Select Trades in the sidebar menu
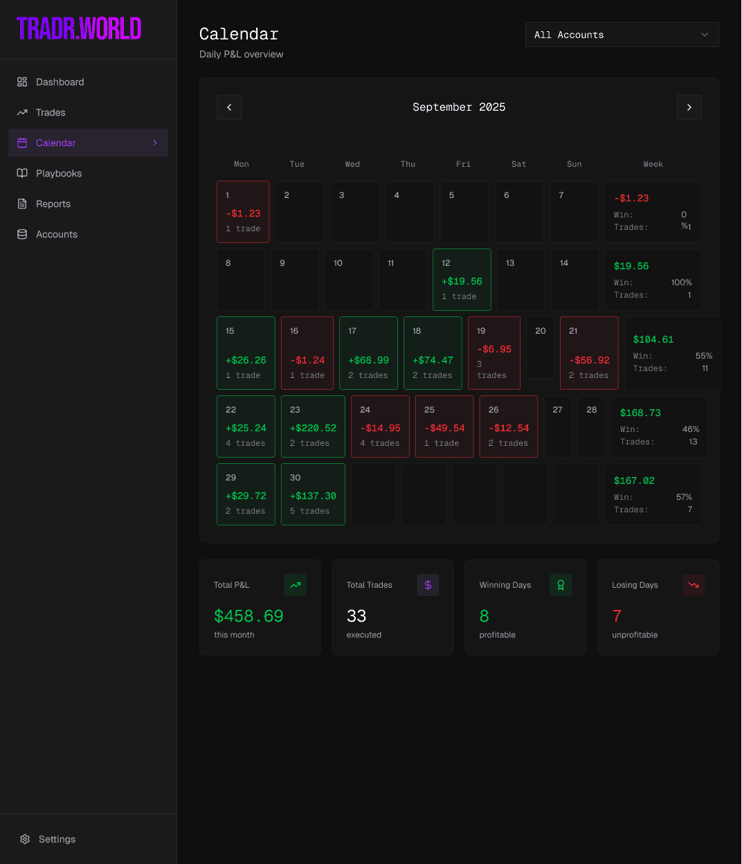This screenshot has height=864, width=742. [x=51, y=112]
